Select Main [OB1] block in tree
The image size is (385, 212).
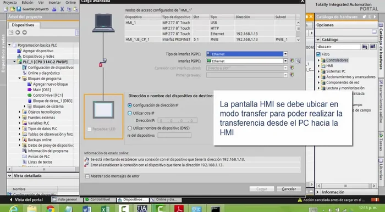[42, 90]
